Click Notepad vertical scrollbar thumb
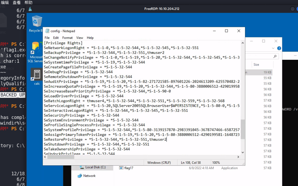The width and height of the screenshot is (298, 186). 243,129
